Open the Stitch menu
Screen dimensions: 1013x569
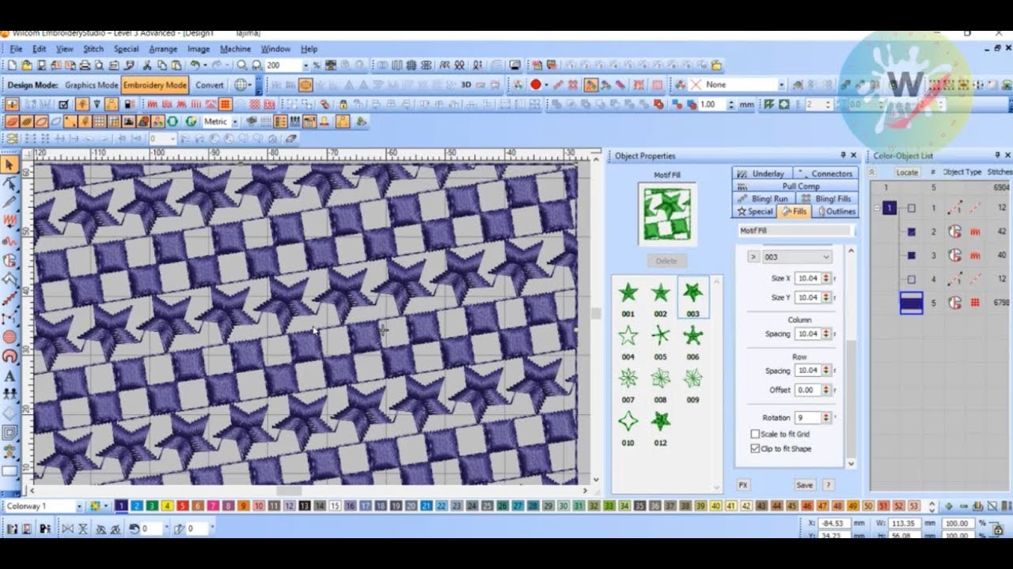pyautogui.click(x=93, y=49)
